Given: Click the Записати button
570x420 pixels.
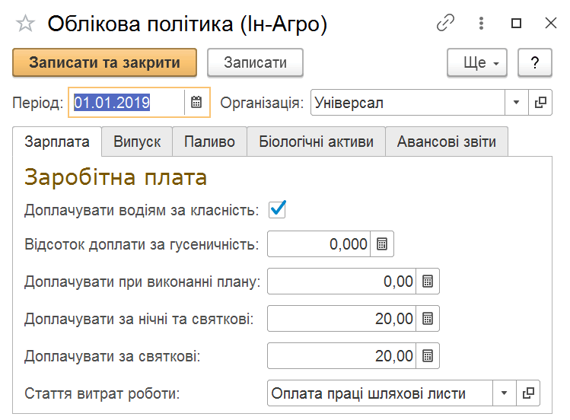Looking at the screenshot, I should tap(255, 62).
